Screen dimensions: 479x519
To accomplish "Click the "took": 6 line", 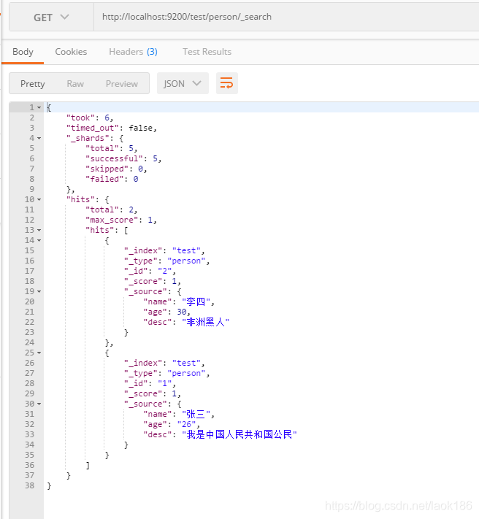I will click(x=90, y=118).
